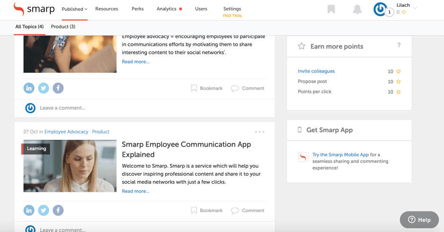Image resolution: width=444 pixels, height=232 pixels.
Task: Open the Employee Advocacy topic link
Action: pos(66,132)
